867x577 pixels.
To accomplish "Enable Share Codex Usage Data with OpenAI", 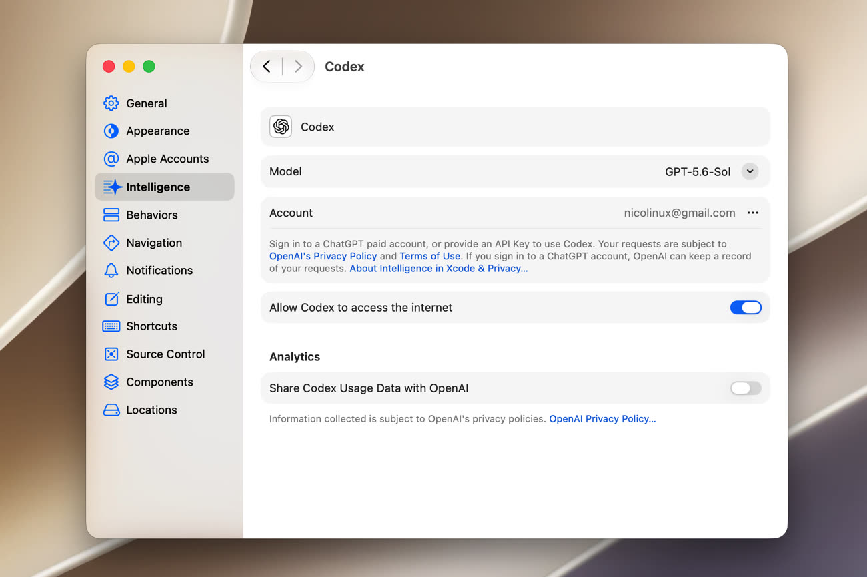I will click(746, 388).
